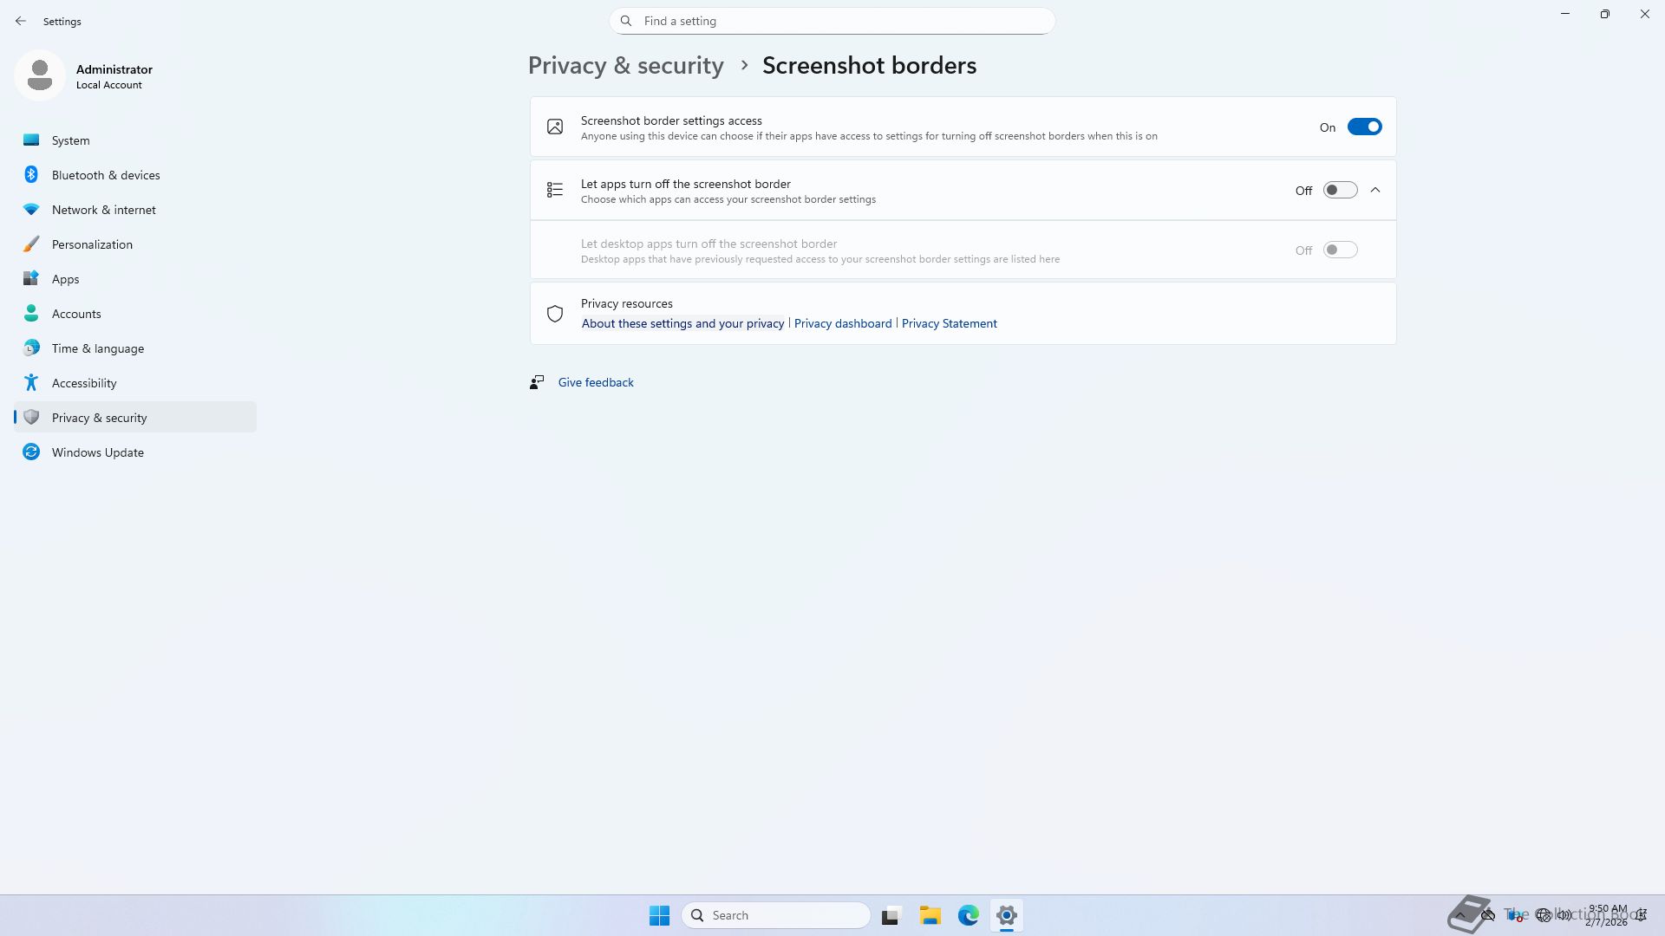Launch File Explorer from the taskbar
Image resolution: width=1665 pixels, height=936 pixels.
(930, 915)
